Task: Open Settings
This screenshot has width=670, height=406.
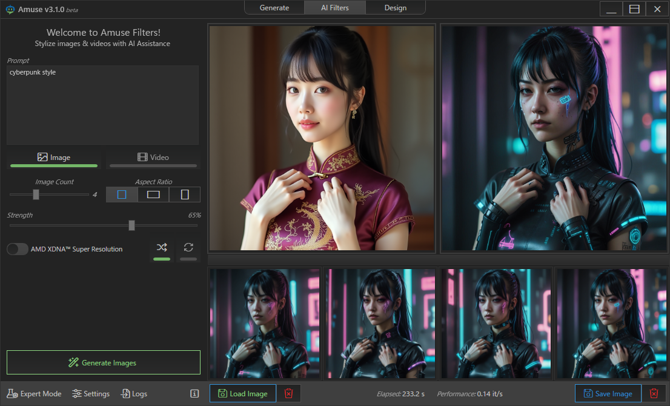Action: click(91, 394)
